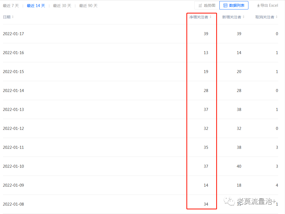The image size is (285, 214).
Task: Click the 2022-01-11 date cell
Action: (13, 147)
